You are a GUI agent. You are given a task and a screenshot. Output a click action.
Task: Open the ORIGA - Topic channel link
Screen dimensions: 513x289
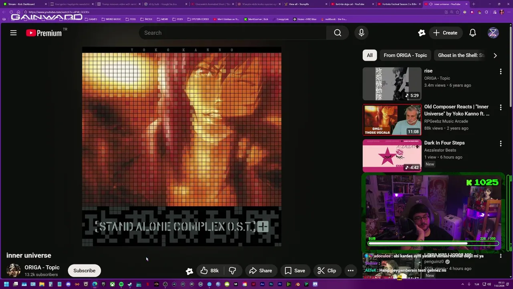click(x=42, y=267)
